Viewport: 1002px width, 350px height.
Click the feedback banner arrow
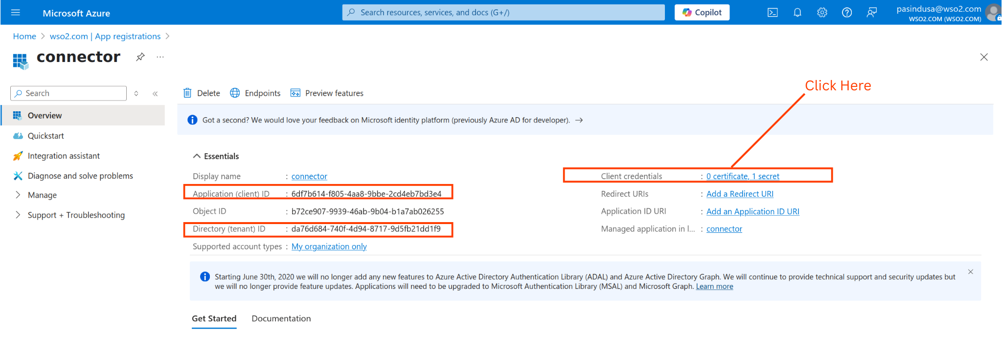click(579, 120)
